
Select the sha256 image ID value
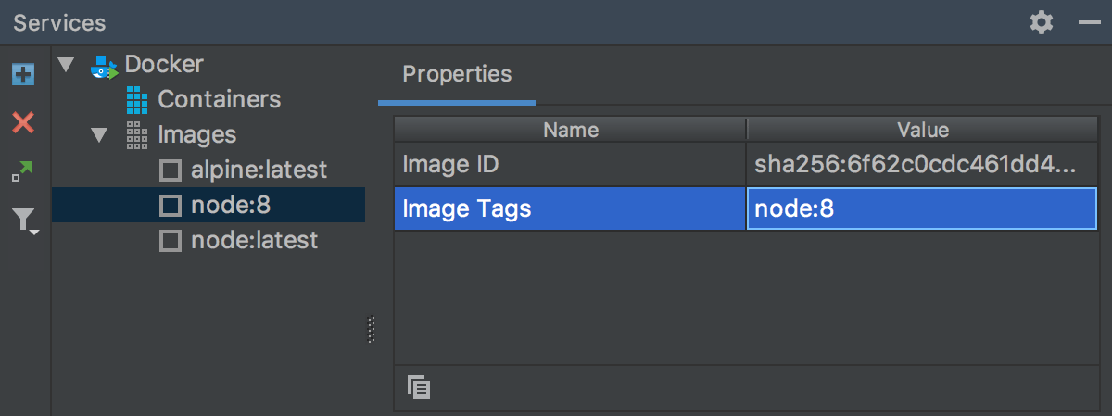pyautogui.click(x=922, y=165)
